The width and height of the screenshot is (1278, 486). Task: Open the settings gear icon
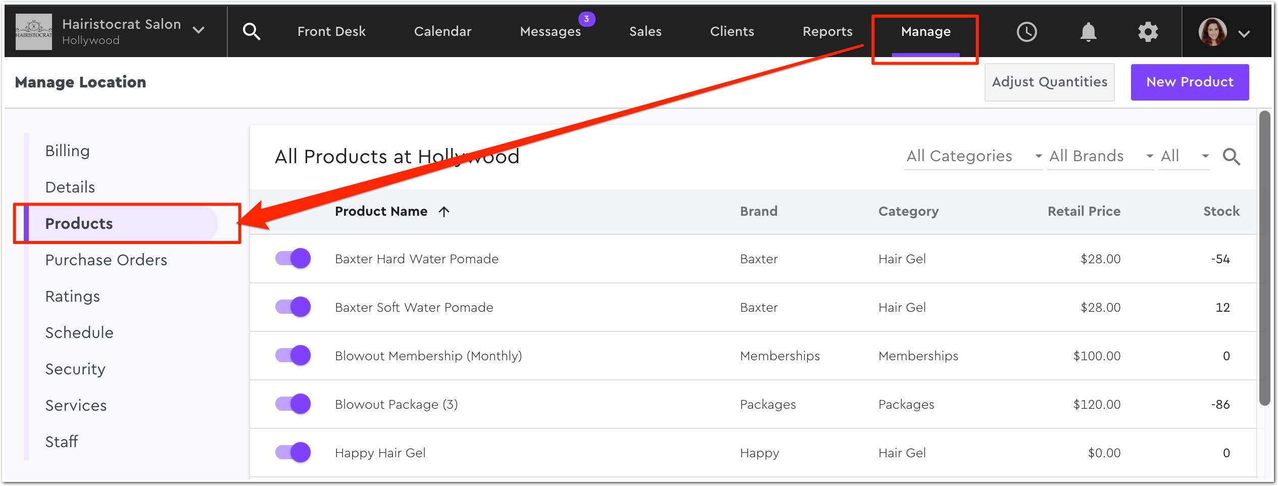(1148, 32)
